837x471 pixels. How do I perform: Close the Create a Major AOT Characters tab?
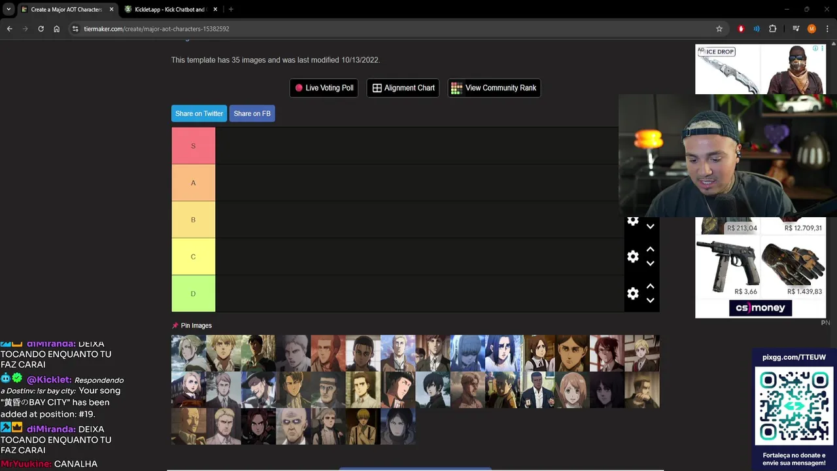point(112,9)
